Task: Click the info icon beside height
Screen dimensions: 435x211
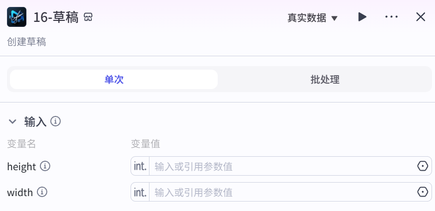Action: coord(45,166)
